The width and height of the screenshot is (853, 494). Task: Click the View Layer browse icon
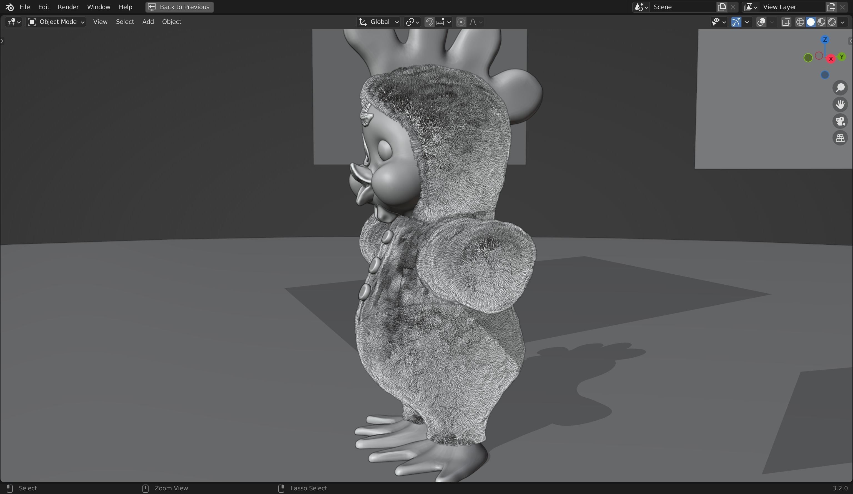click(x=751, y=7)
